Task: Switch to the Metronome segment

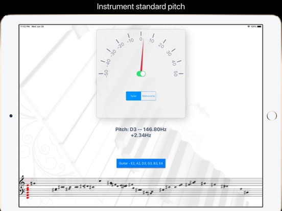Action: click(149, 96)
